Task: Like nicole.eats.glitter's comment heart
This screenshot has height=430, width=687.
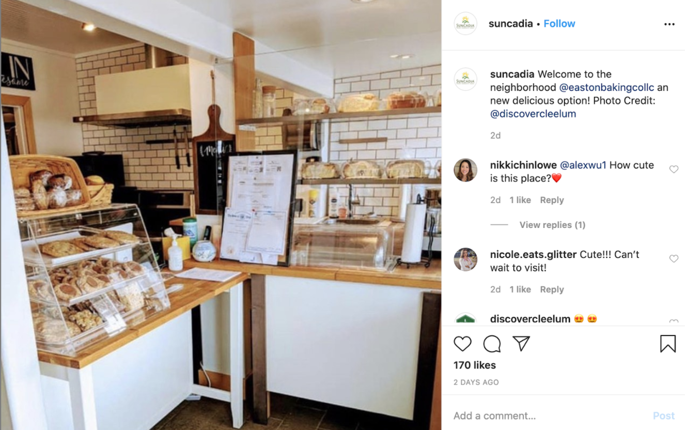Action: tap(674, 258)
